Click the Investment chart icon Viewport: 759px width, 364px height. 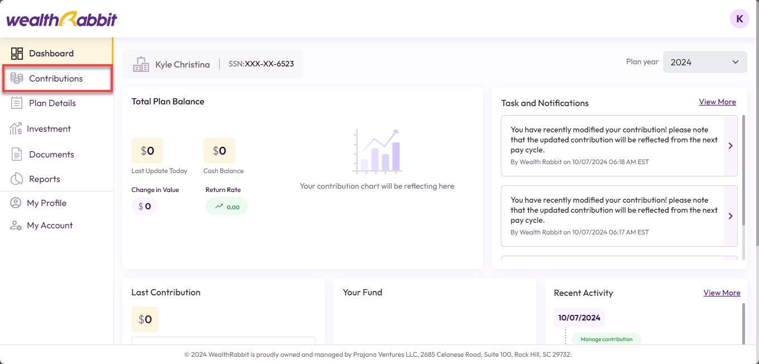16,129
